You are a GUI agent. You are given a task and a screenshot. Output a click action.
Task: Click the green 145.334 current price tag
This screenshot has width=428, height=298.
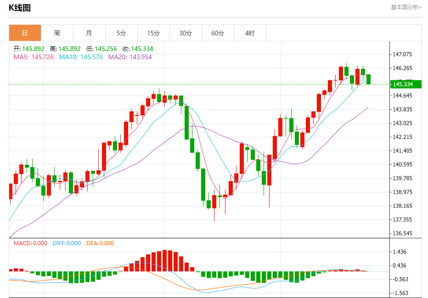tap(406, 84)
